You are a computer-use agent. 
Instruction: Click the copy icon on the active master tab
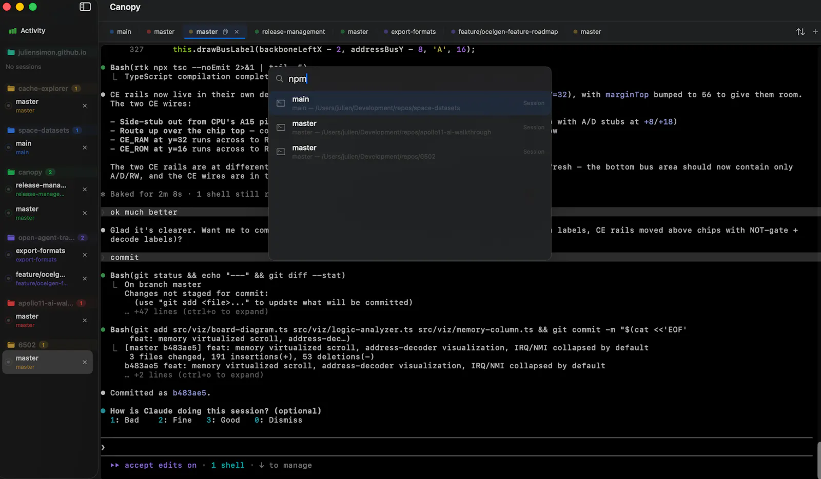225,32
